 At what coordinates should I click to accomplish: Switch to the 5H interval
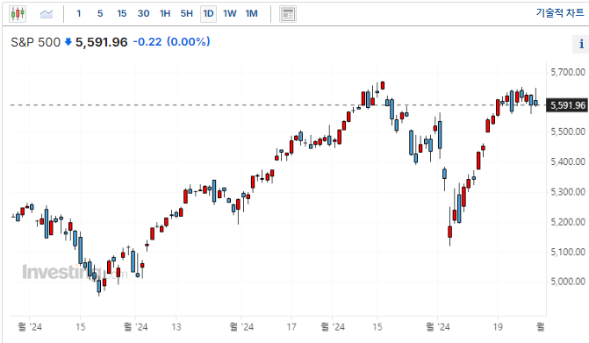click(187, 14)
